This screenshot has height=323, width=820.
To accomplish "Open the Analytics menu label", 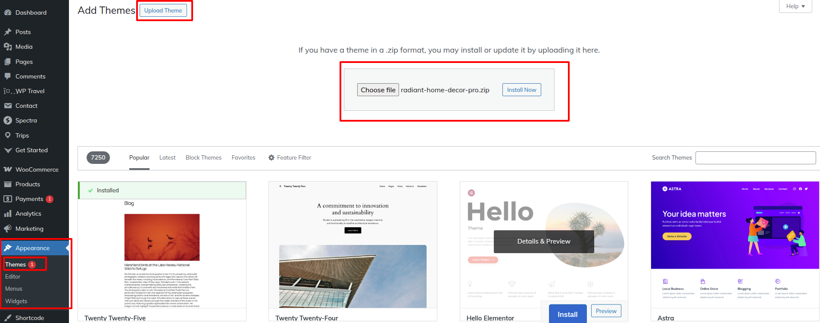I will coord(28,213).
